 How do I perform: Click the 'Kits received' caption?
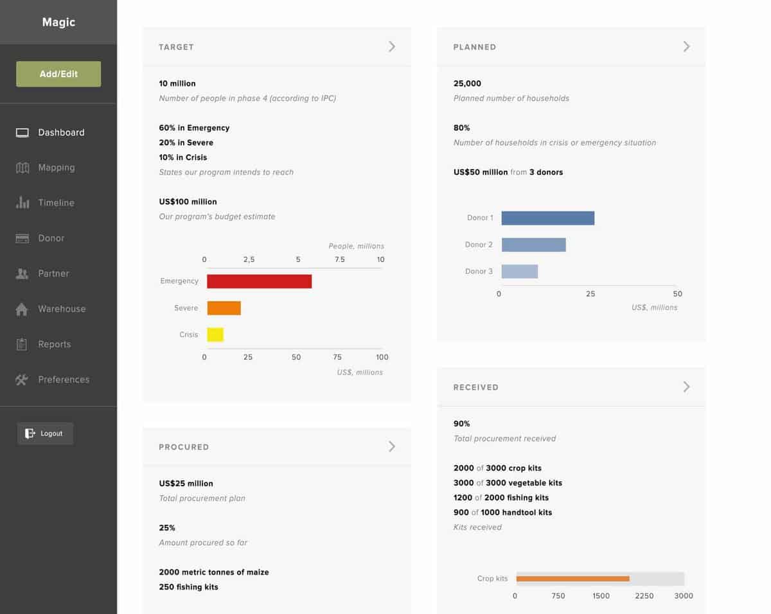(477, 527)
